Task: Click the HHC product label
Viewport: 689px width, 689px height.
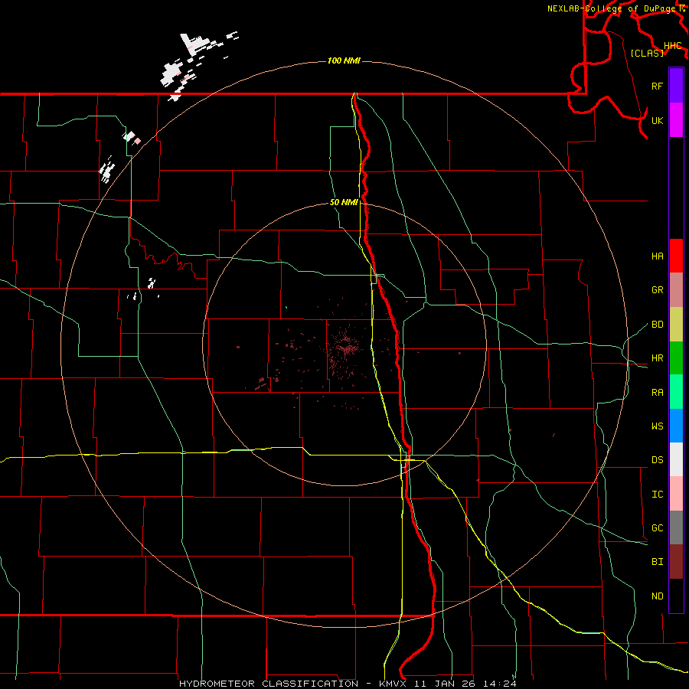Action: (x=673, y=46)
